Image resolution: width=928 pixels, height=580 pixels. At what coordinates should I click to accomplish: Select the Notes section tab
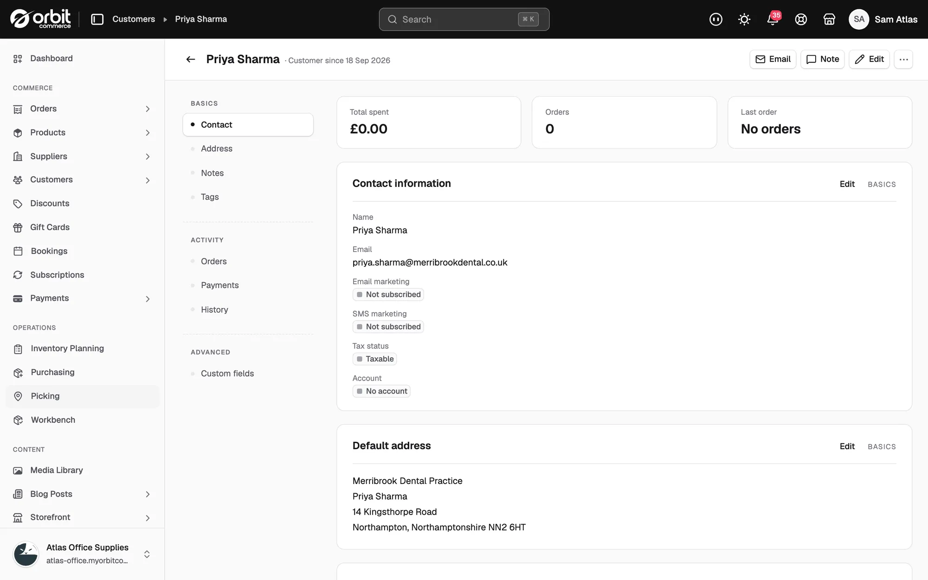click(x=248, y=173)
